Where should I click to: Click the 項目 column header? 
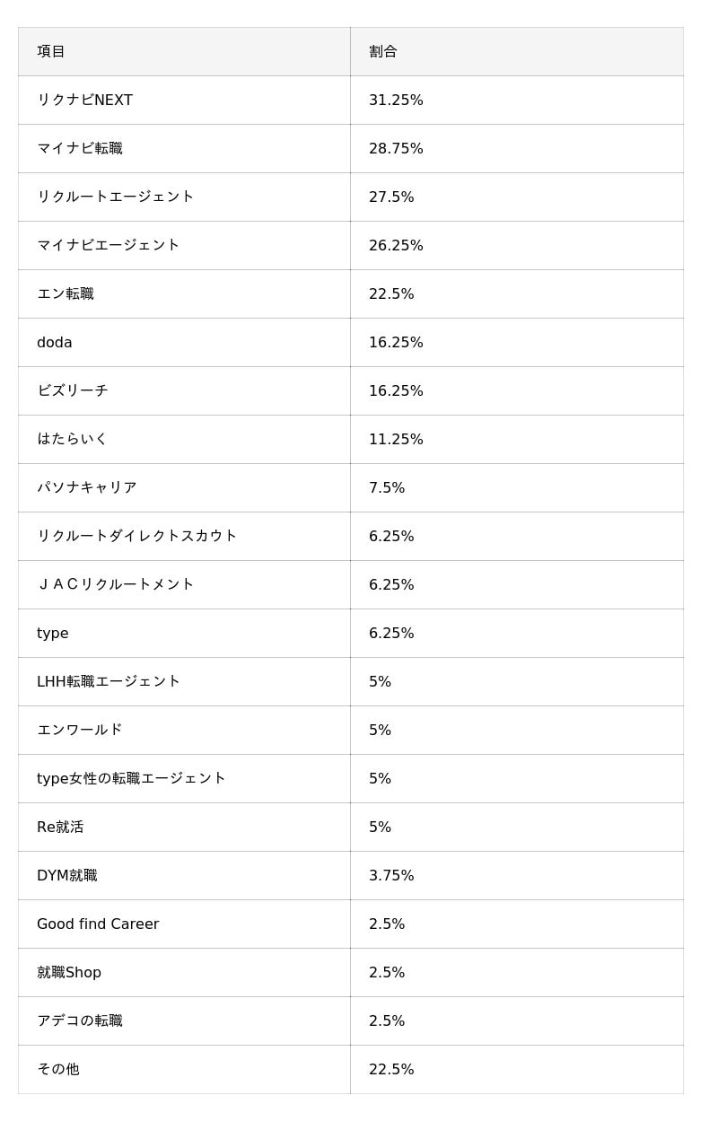(x=51, y=51)
